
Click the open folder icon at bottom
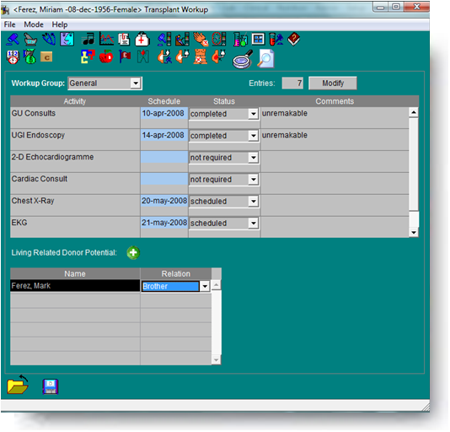pyautogui.click(x=18, y=385)
